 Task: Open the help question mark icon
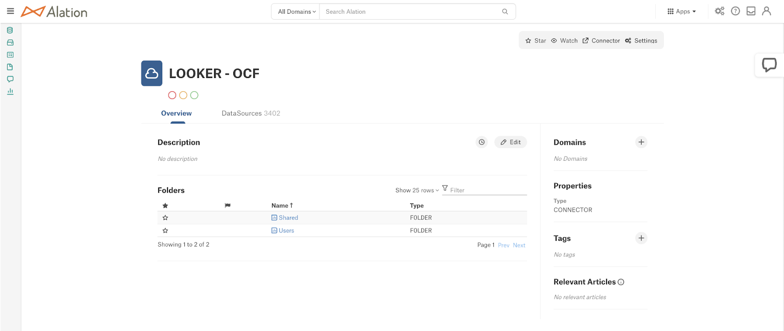pos(735,11)
